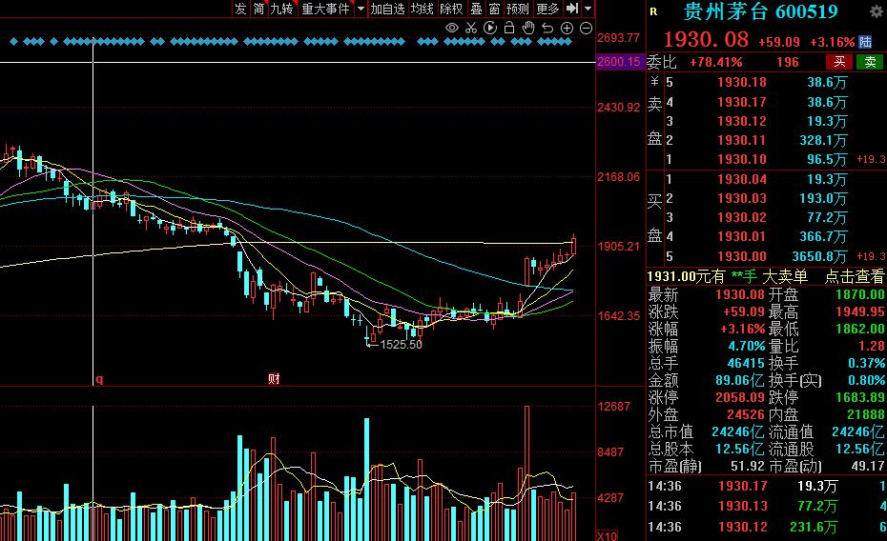
Task: Select sell level 3 price 1930.12
Action: click(742, 121)
